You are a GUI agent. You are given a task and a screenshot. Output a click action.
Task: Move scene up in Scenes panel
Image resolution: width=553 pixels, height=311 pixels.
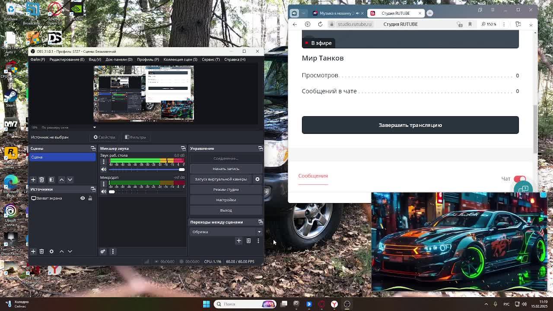61,180
